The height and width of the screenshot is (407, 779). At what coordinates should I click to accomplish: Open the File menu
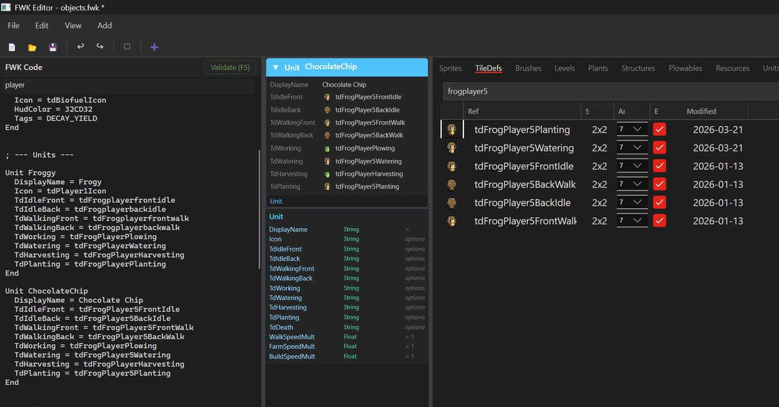14,25
